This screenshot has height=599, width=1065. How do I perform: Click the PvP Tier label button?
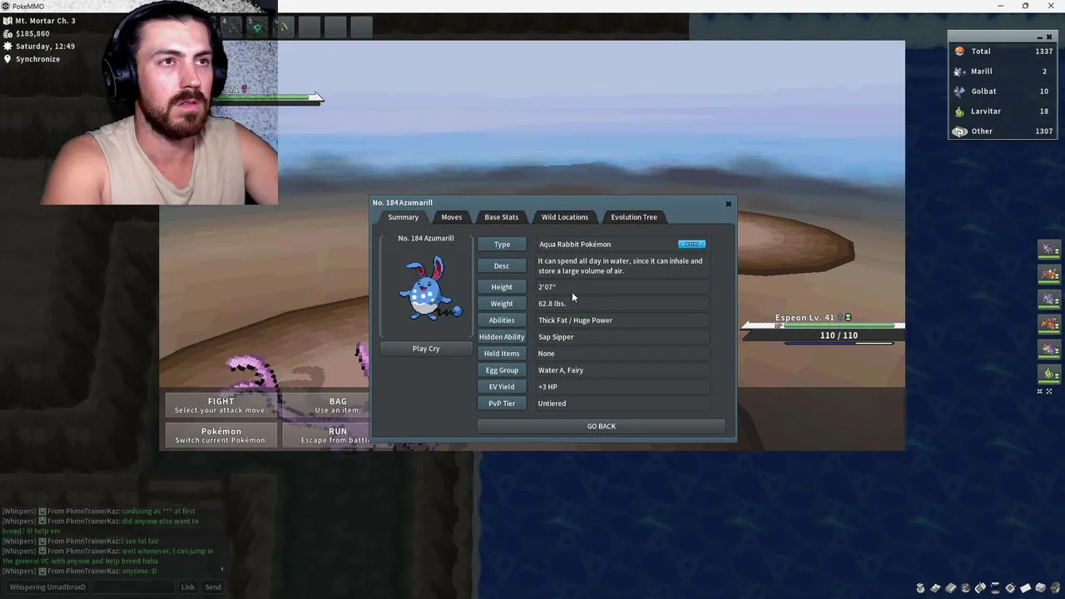pos(502,403)
